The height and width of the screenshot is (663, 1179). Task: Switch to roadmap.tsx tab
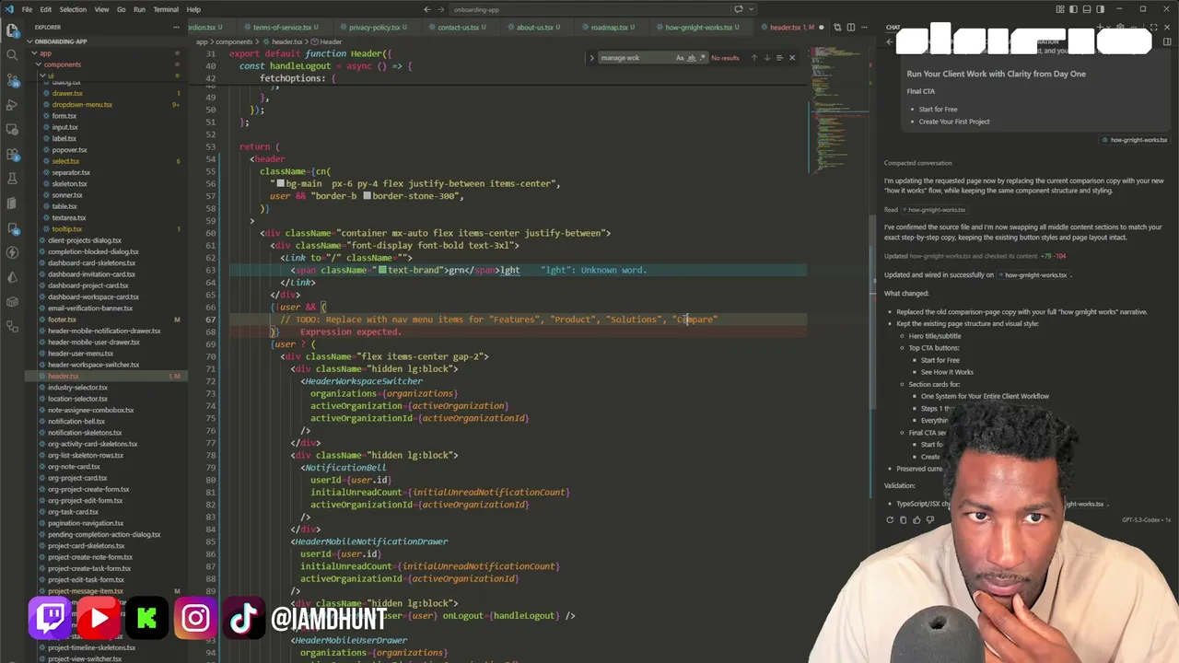pyautogui.click(x=612, y=28)
